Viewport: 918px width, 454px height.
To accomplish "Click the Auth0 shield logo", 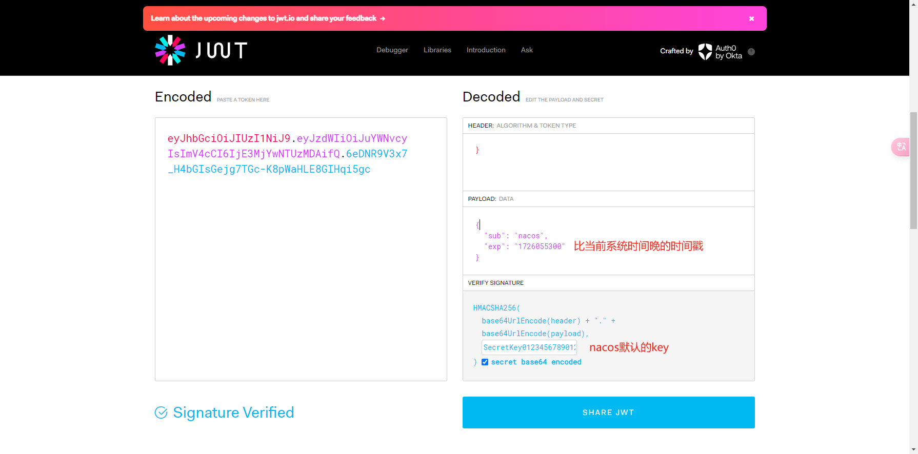I will click(705, 51).
